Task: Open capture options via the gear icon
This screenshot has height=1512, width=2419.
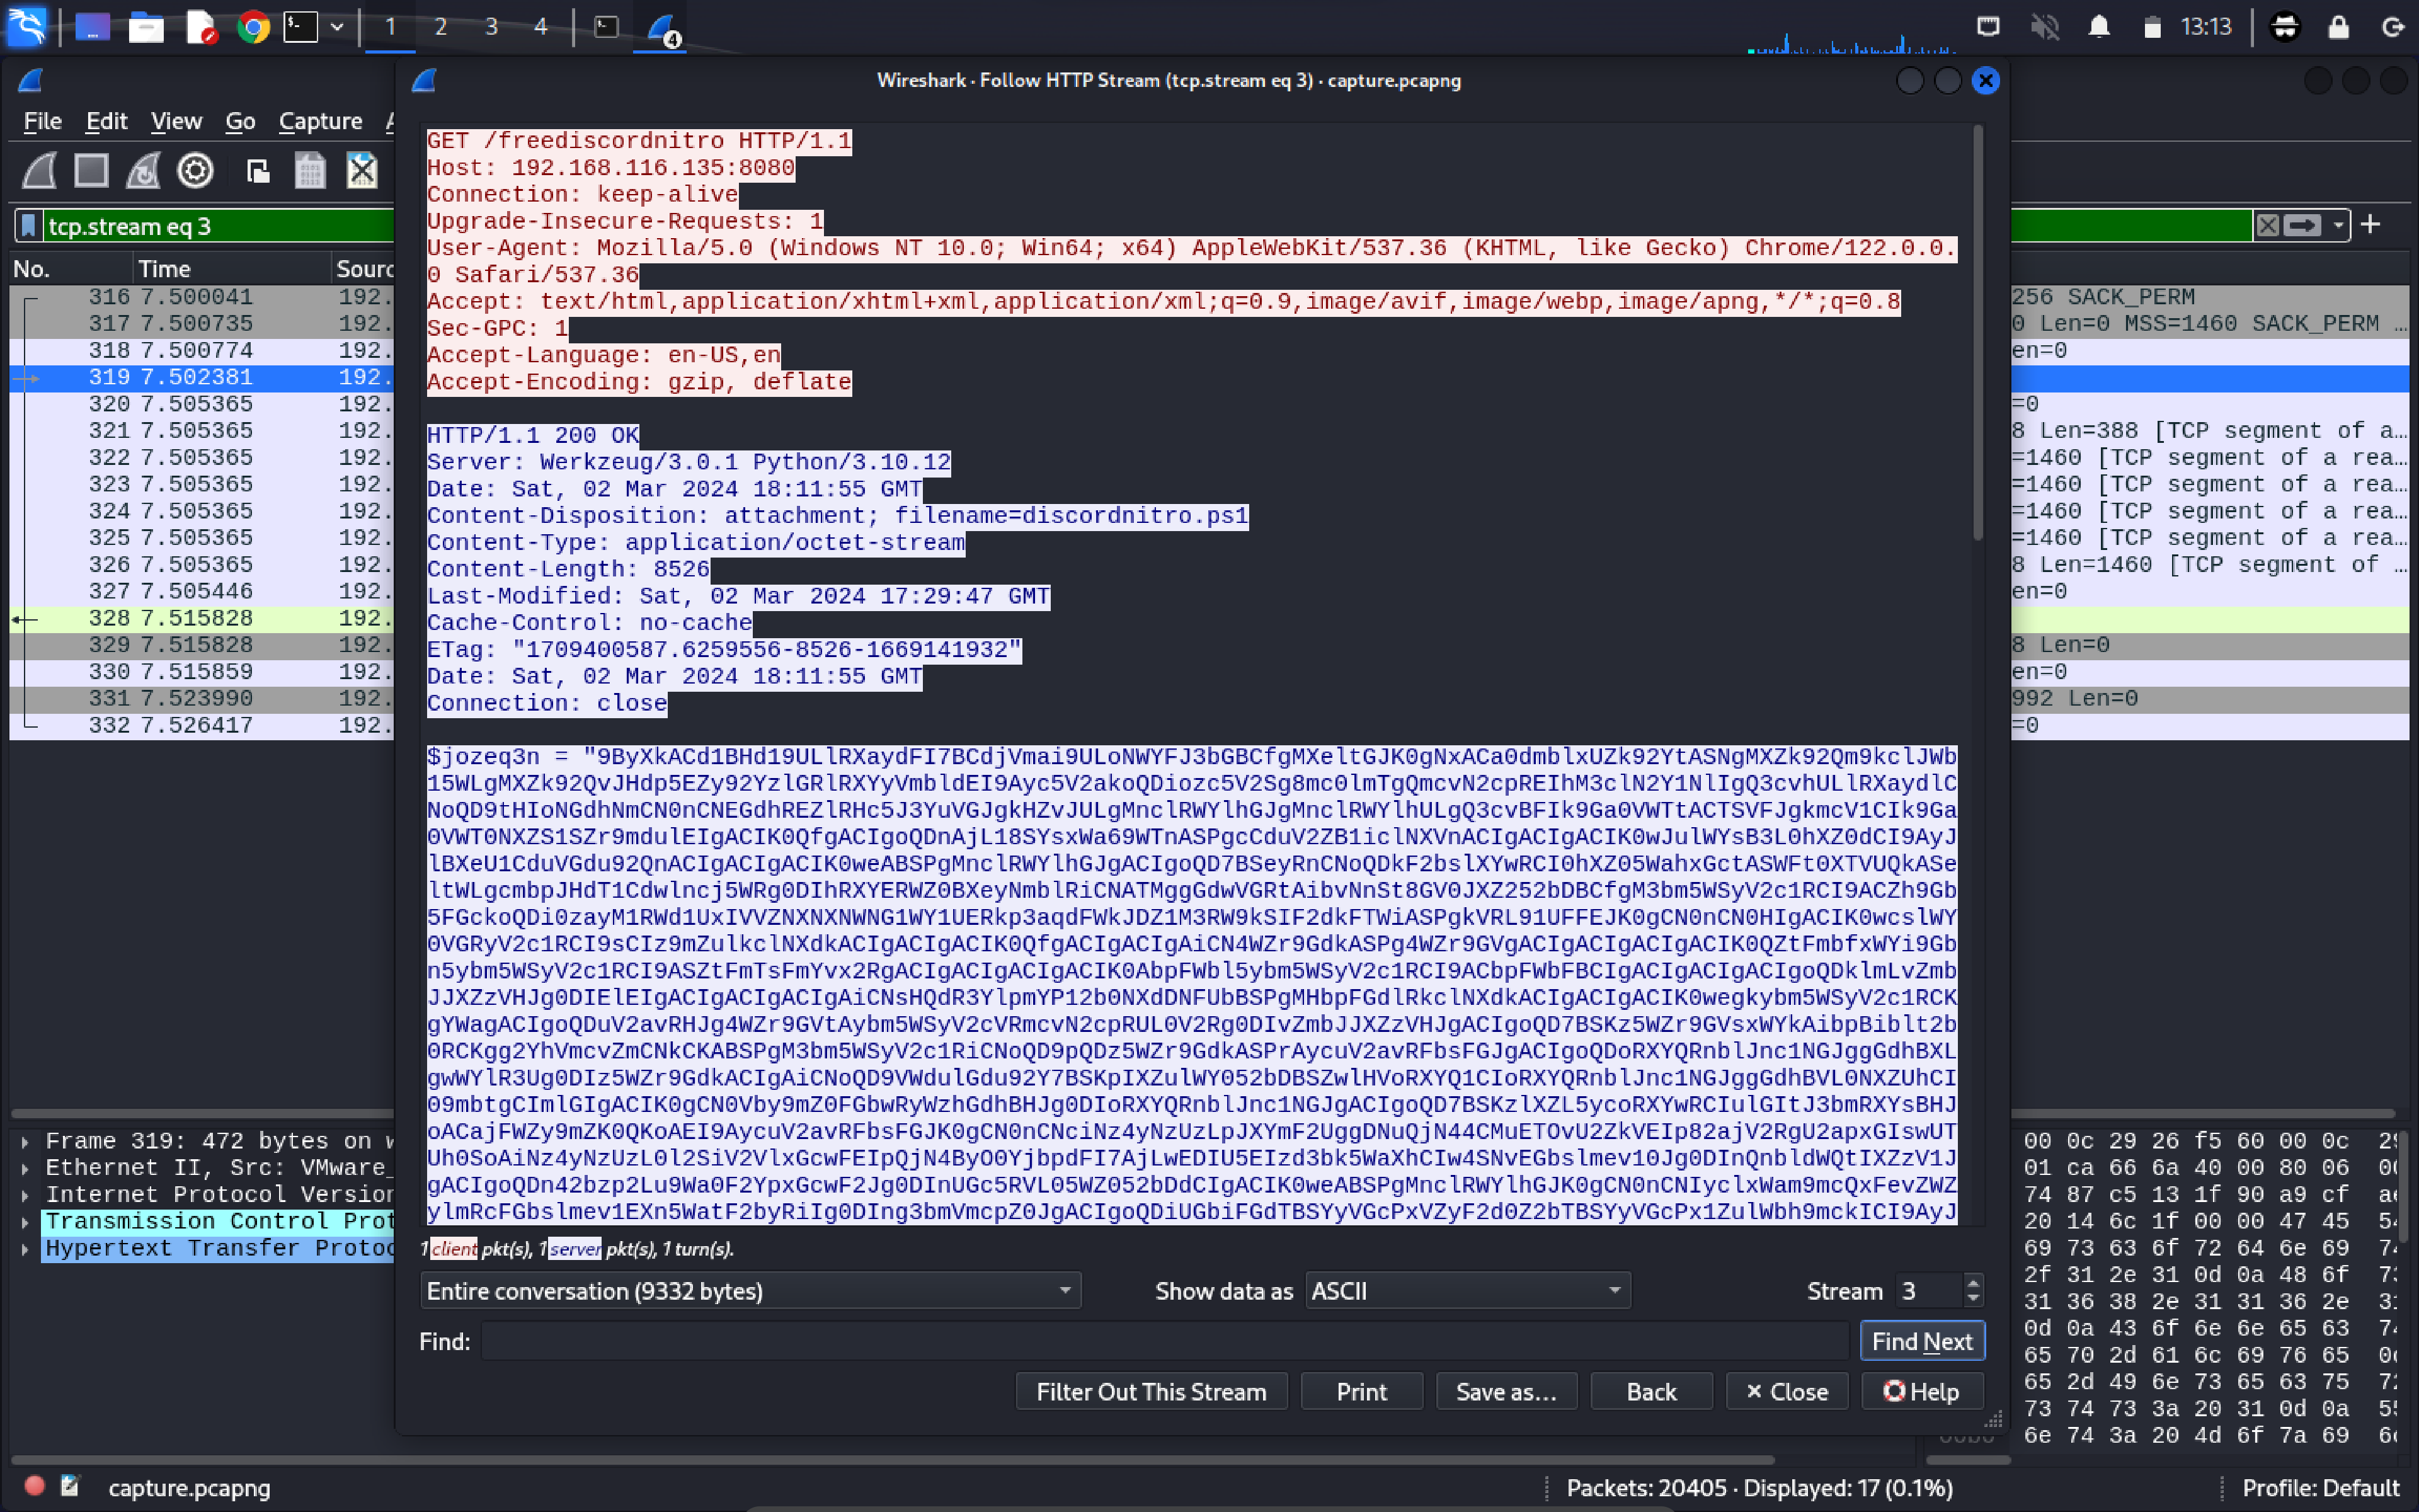Action: (x=196, y=171)
